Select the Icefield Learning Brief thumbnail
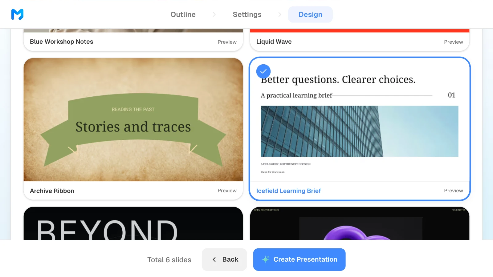This screenshot has width=493, height=277. 360,120
